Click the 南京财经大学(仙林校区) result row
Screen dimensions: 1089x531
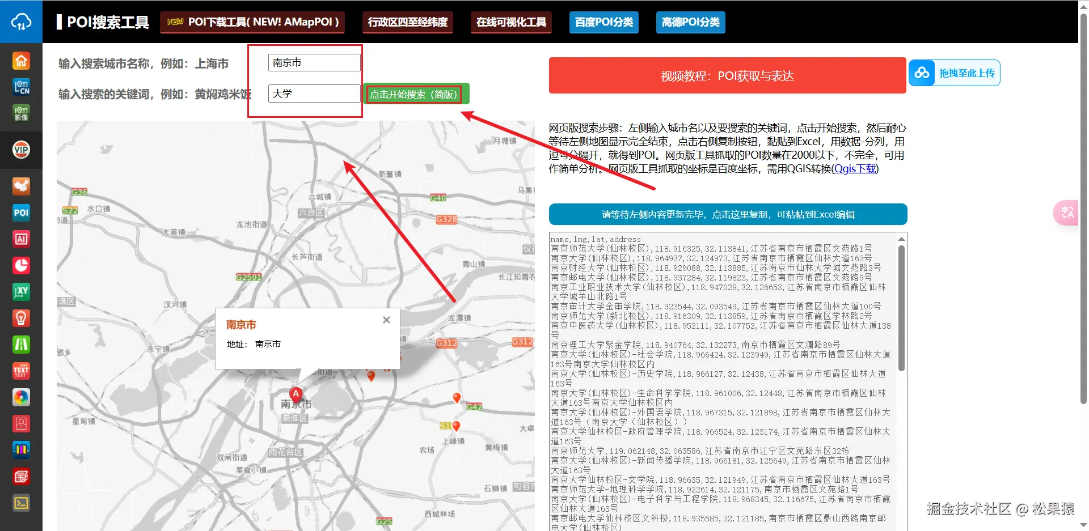point(716,267)
